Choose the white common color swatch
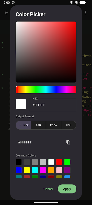This screenshot has height=205, width=92. tap(51, 162)
